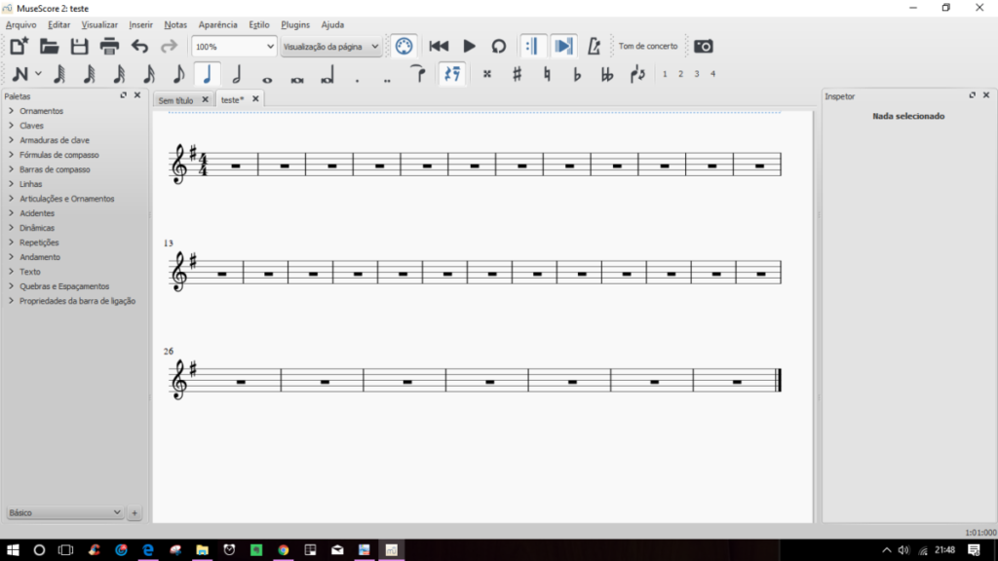Select the whole note duration
998x561 pixels.
tap(267, 75)
